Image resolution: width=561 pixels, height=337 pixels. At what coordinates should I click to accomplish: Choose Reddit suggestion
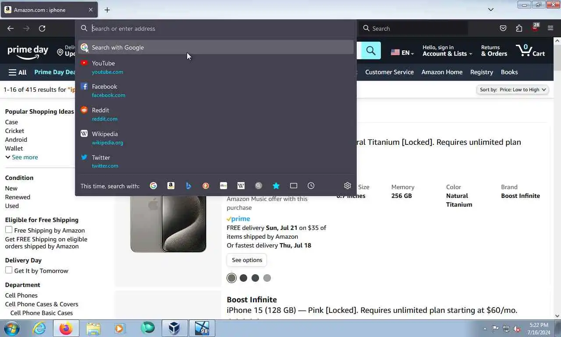click(x=216, y=114)
